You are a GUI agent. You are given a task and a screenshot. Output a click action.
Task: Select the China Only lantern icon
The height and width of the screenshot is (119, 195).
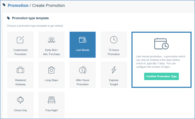[20, 100]
